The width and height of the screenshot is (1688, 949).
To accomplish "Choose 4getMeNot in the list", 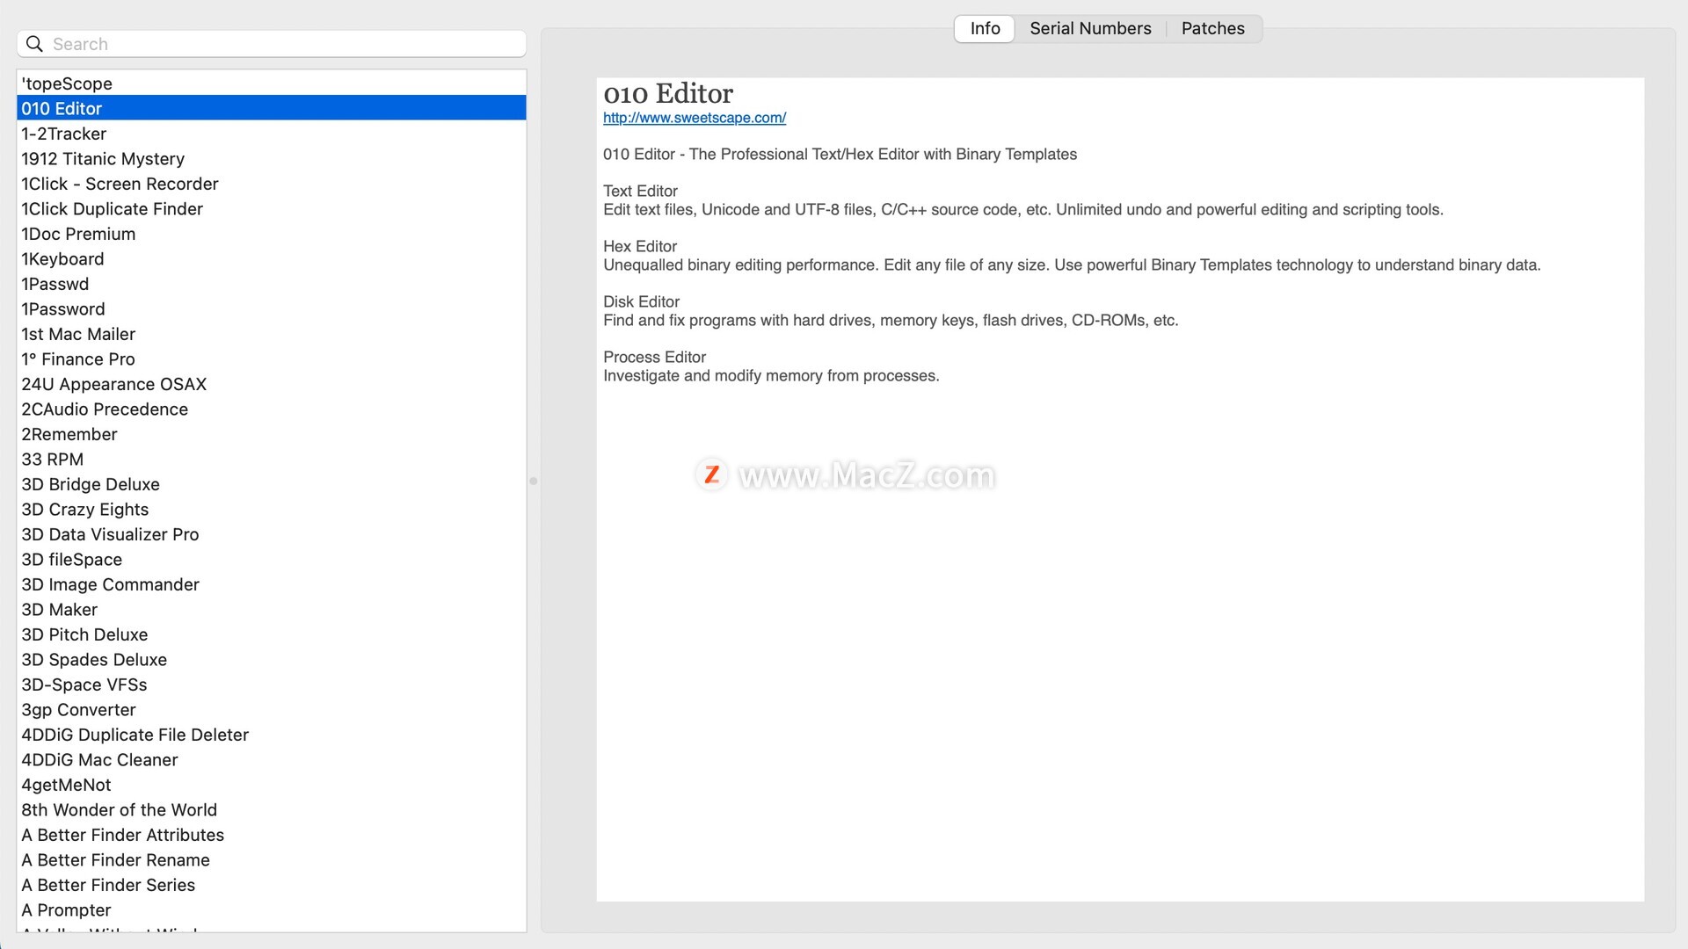I will pyautogui.click(x=272, y=785).
